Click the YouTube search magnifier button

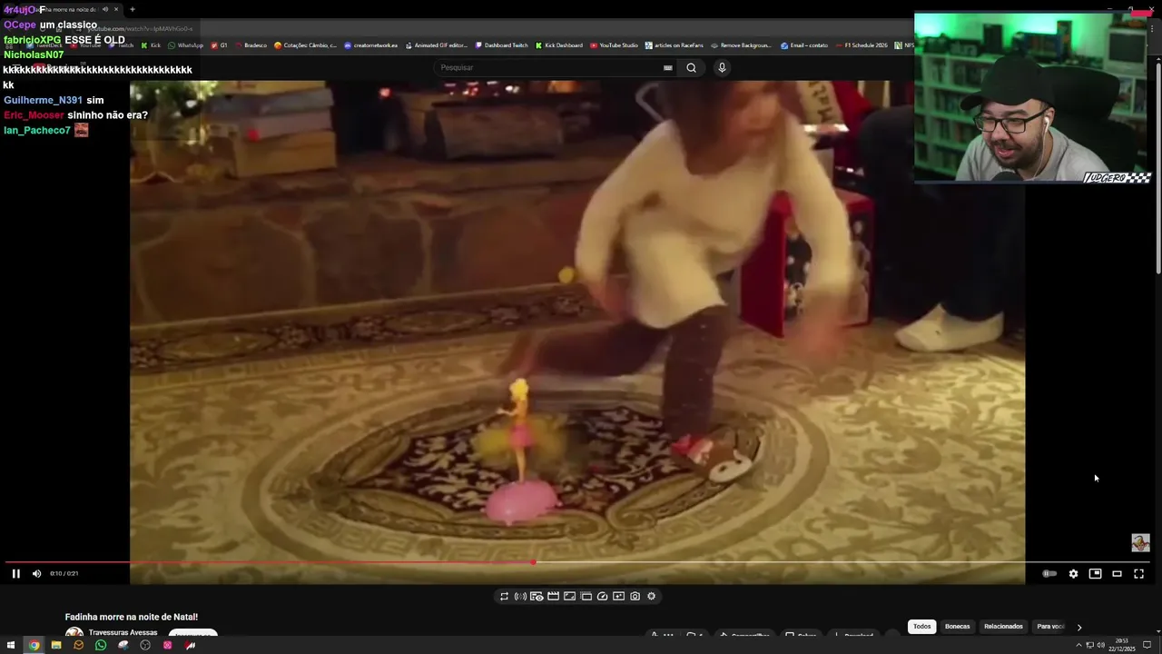pos(691,67)
